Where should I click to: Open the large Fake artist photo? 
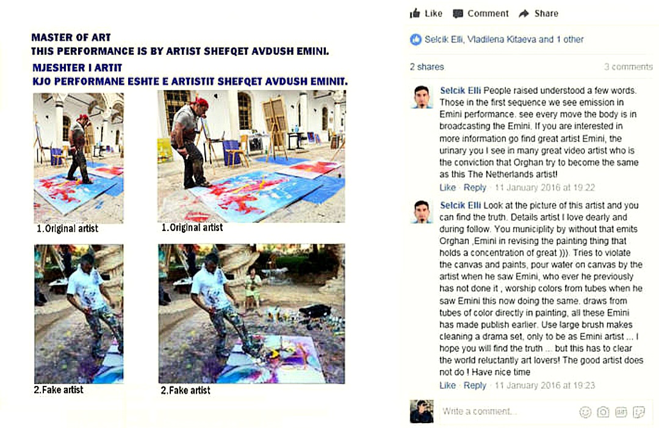coord(251,314)
